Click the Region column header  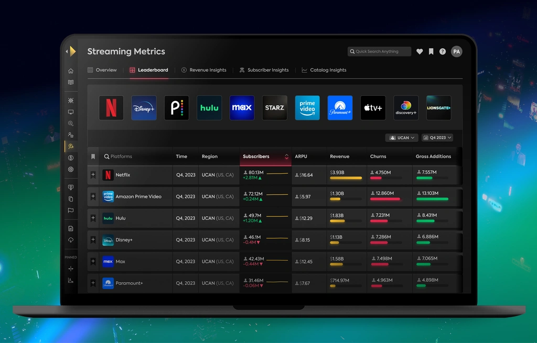tap(210, 156)
